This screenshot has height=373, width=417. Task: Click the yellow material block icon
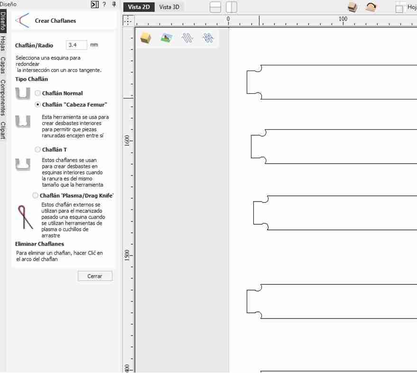[x=146, y=38]
